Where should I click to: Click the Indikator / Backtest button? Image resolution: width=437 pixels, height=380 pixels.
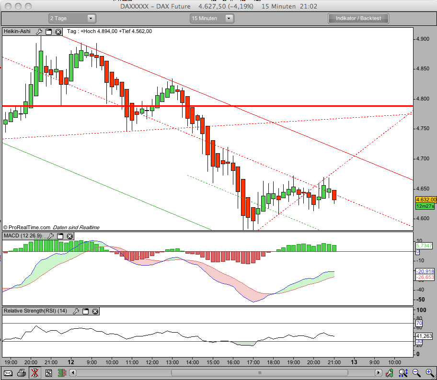pyautogui.click(x=358, y=18)
